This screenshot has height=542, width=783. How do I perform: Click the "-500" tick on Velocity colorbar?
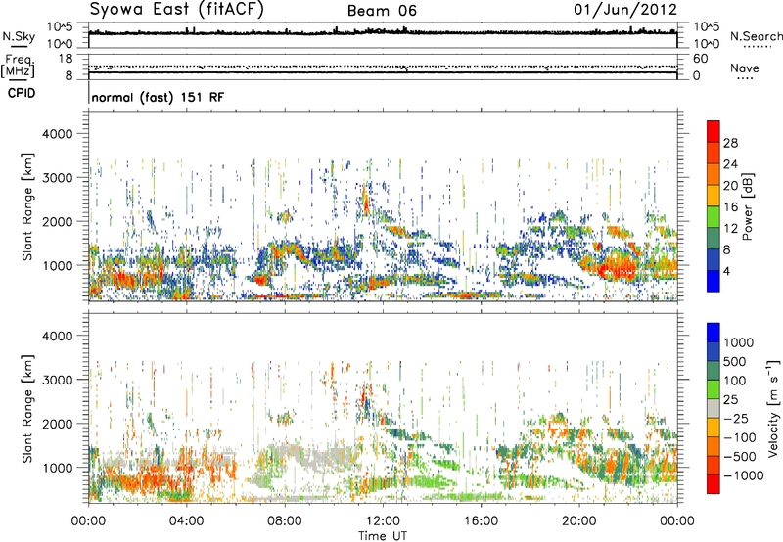point(739,456)
